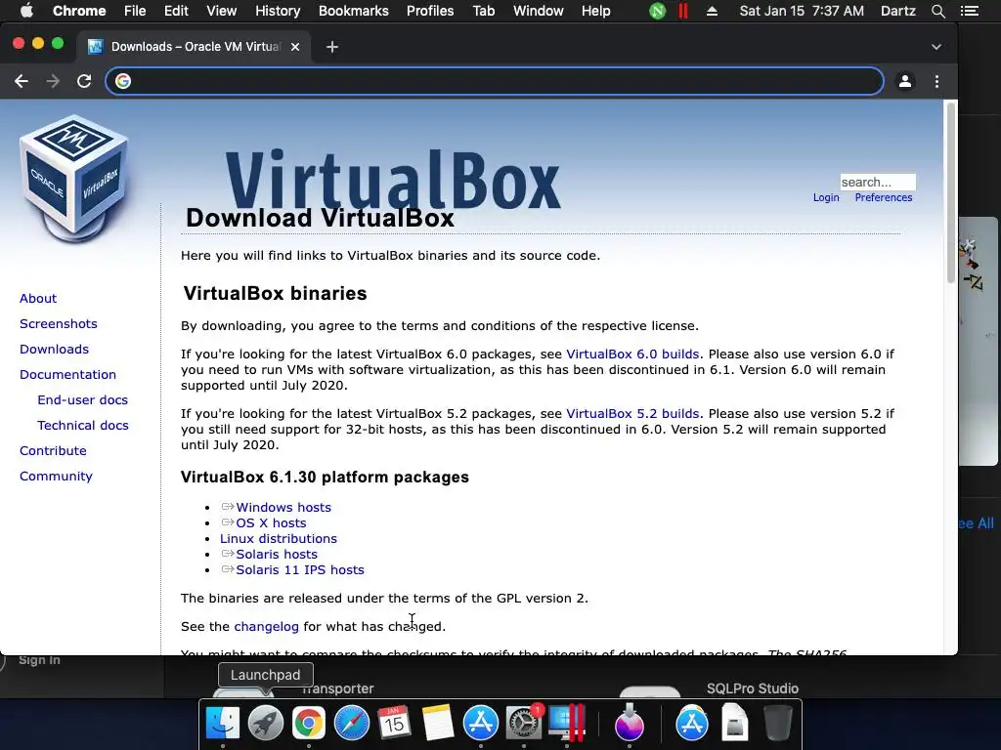1001x750 pixels.
Task: Click the green N menu bar icon
Action: point(657,11)
